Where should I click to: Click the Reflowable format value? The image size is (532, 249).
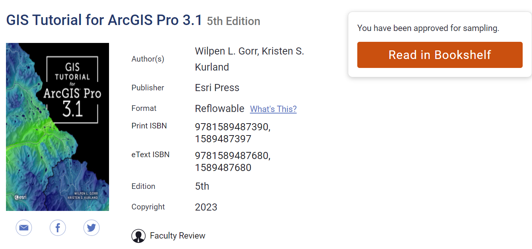pyautogui.click(x=220, y=109)
